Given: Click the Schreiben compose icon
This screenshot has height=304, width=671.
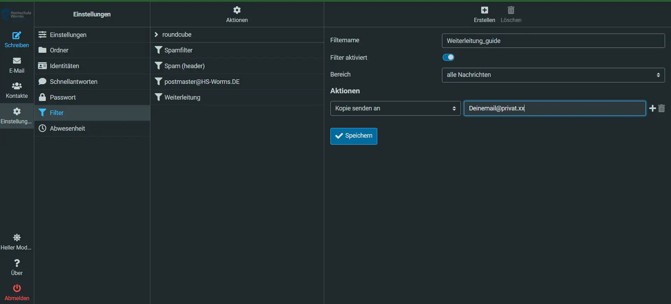Looking at the screenshot, I should 17,36.
